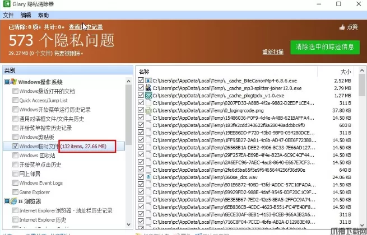Viewport: 367px width, 235px height.
Task: Click the thumbs-up 点赞 icon
Action: [x=342, y=27]
